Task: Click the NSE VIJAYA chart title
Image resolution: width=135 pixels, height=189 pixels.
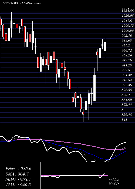Action: [22, 3]
